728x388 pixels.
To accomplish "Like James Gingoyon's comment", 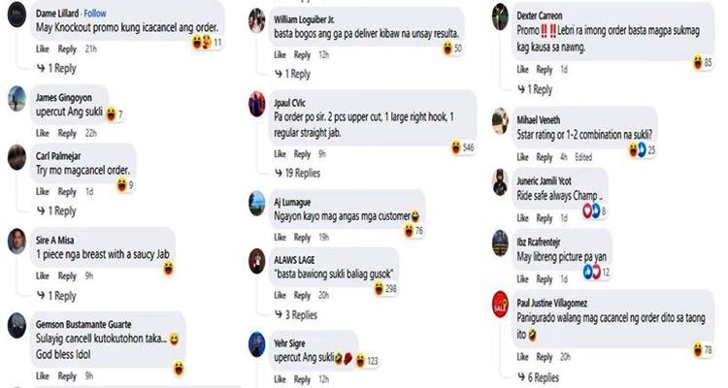I will click(43, 133).
